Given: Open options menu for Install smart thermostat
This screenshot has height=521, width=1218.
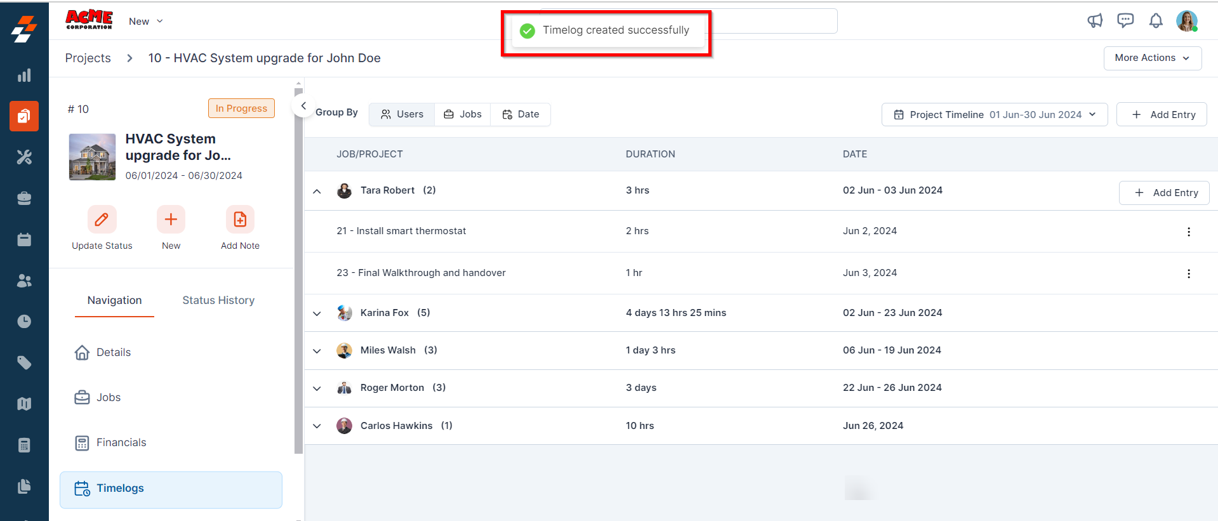Looking at the screenshot, I should pos(1188,232).
